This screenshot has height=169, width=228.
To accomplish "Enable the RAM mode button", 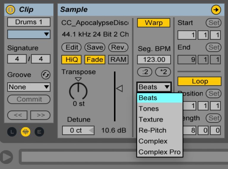I will coord(118,59).
